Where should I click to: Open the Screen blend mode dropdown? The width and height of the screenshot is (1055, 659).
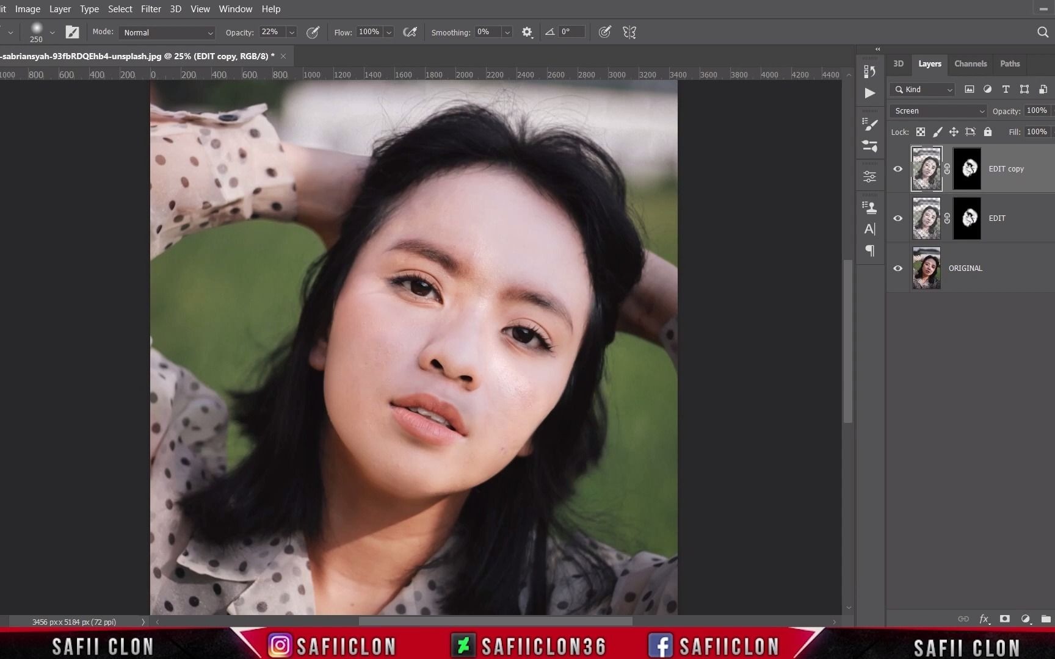coord(938,110)
